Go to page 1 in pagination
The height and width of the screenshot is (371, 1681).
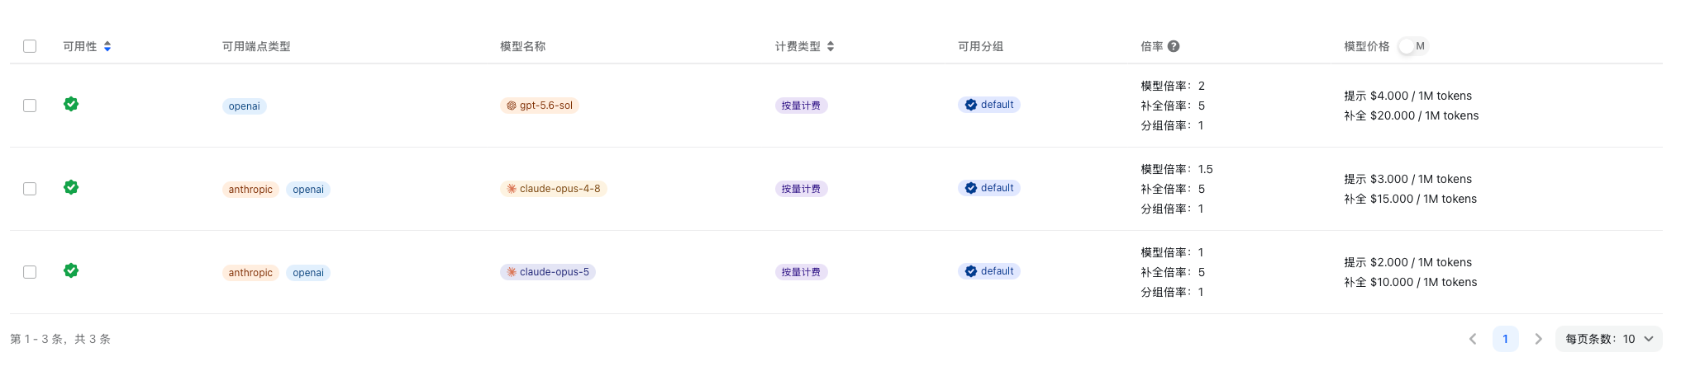pos(1506,339)
